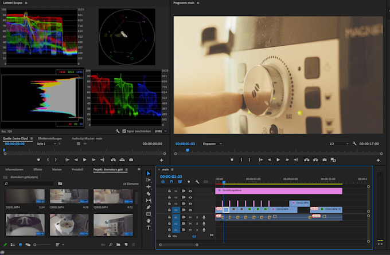Open Programm: main panel menu

point(198,3)
